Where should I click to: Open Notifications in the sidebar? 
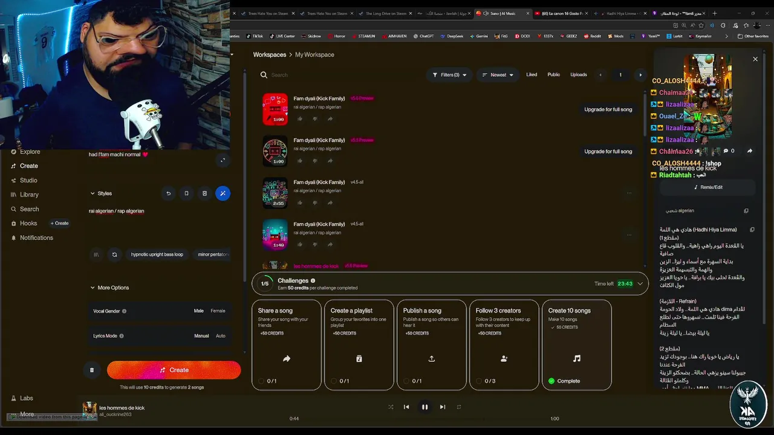31,237
